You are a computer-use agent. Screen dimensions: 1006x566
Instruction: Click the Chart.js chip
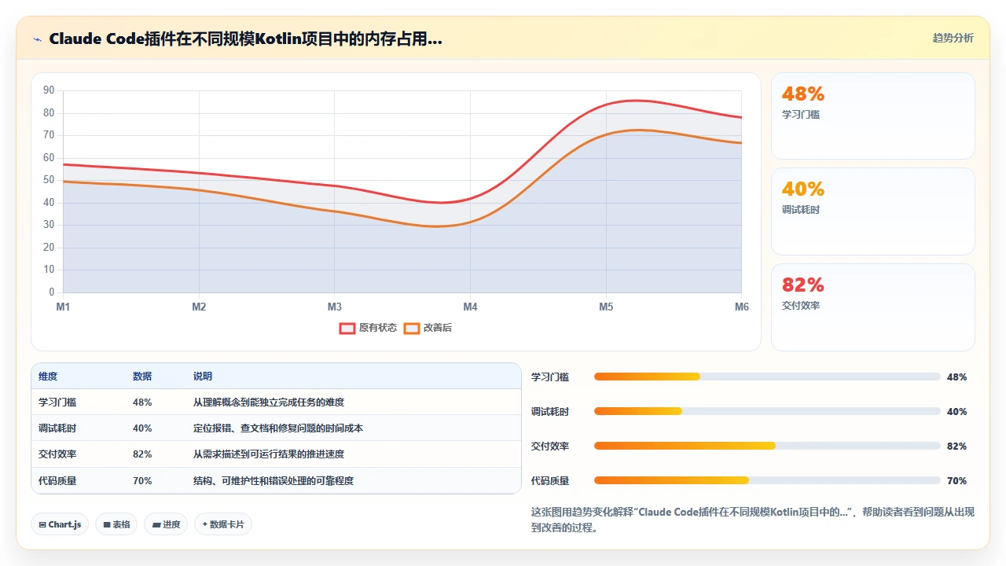(x=60, y=524)
